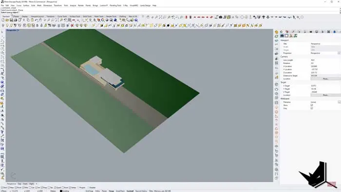Click the Paste clipboard icon
The height and width of the screenshot is (192, 341).
[x=32, y=20]
